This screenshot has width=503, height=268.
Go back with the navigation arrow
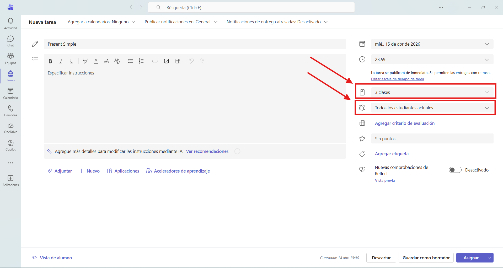pyautogui.click(x=131, y=7)
